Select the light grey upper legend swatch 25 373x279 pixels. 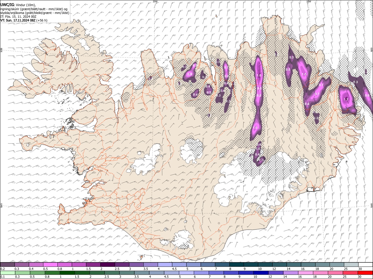(351, 264)
